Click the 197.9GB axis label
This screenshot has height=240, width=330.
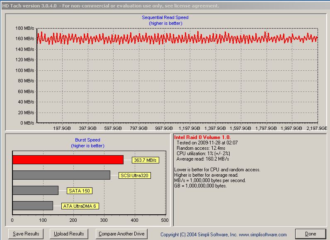tap(62, 128)
